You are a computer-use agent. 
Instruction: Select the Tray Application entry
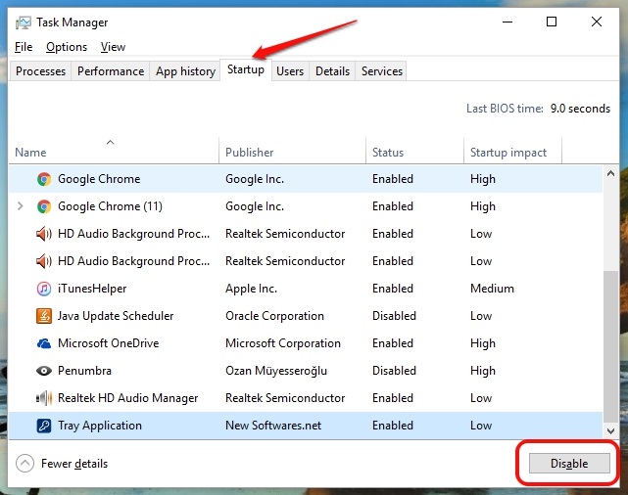[x=100, y=426]
